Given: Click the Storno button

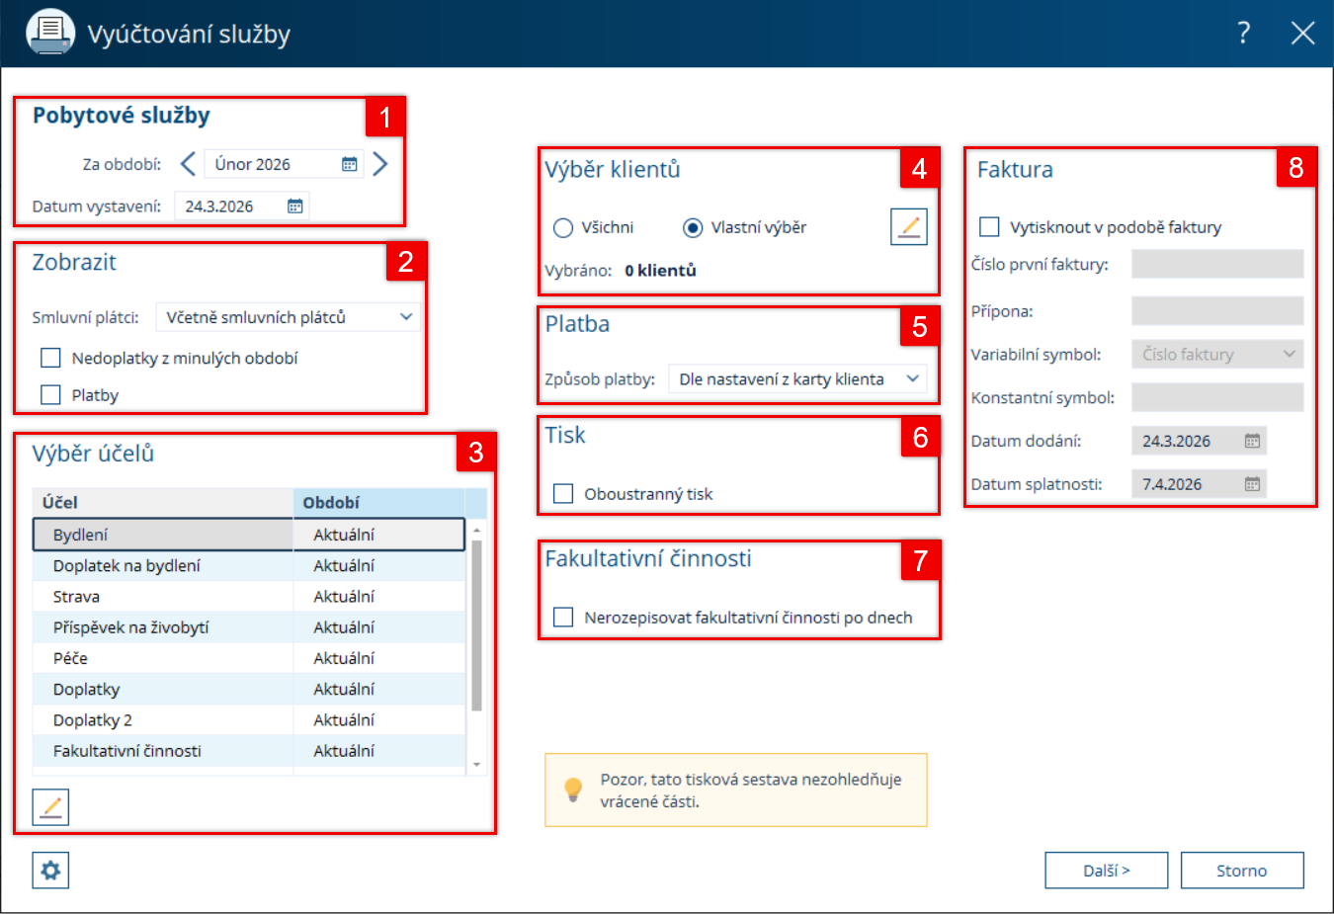Looking at the screenshot, I should click(1242, 871).
